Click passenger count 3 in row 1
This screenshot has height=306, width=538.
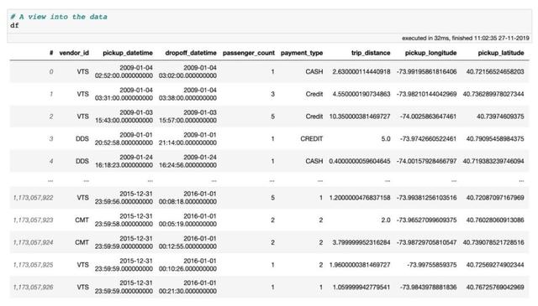pos(272,94)
